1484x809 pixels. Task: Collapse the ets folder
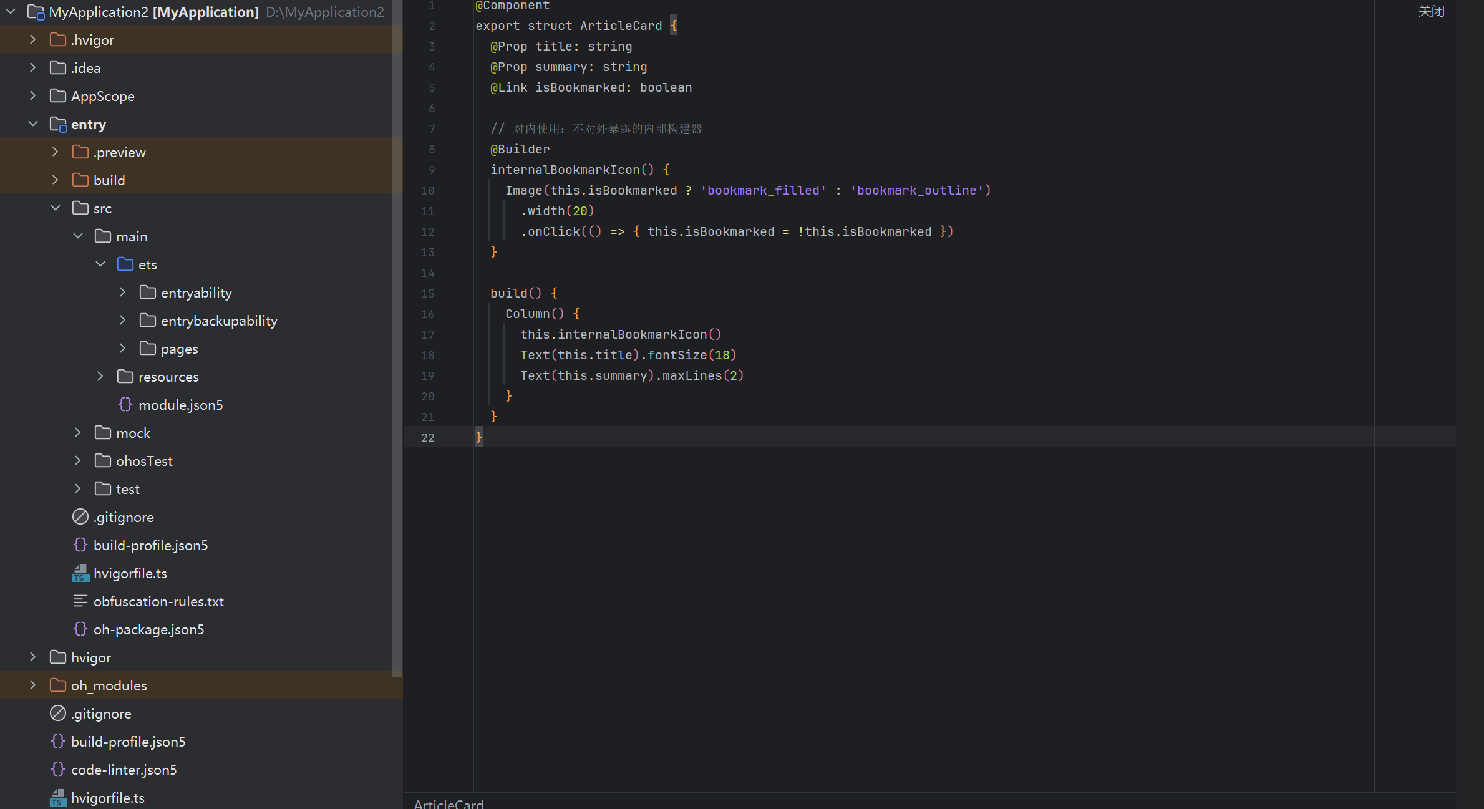tap(100, 264)
